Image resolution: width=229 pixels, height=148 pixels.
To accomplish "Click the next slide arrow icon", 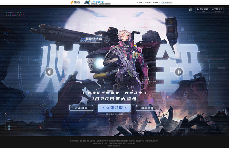I will [x=179, y=72].
